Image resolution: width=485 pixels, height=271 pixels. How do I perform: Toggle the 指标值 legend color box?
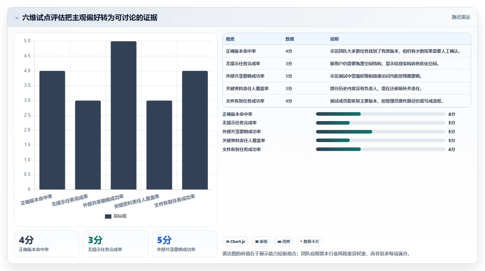[108, 216]
